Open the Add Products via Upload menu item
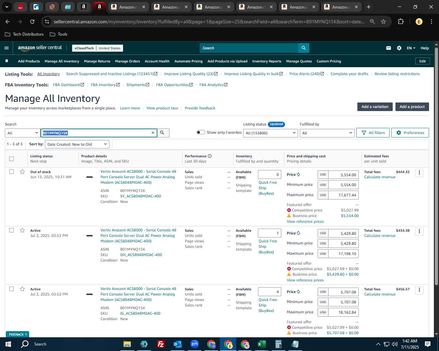439x351 pixels. click(x=227, y=61)
